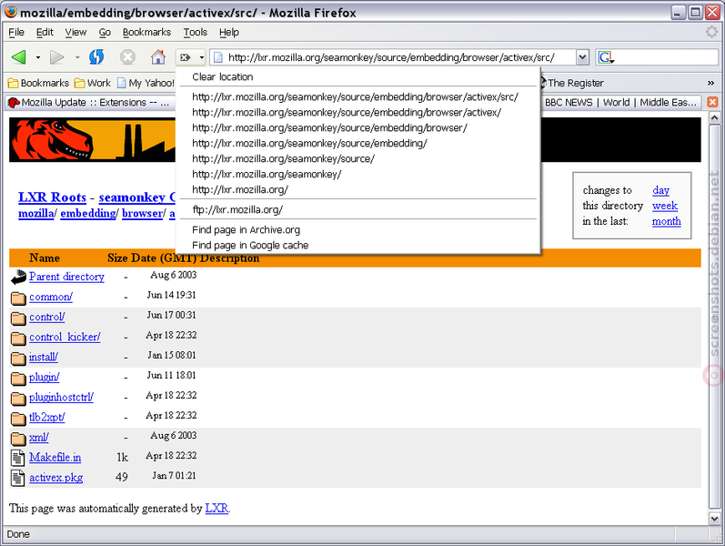The height and width of the screenshot is (546, 725).
Task: Click the page icon in the URL bar
Action: point(218,57)
